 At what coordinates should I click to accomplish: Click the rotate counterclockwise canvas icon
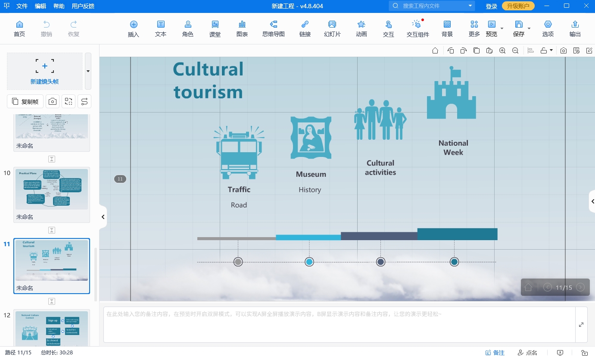point(451,50)
